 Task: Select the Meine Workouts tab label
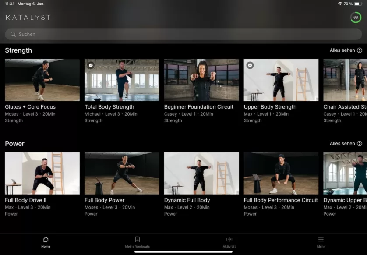pos(137,247)
